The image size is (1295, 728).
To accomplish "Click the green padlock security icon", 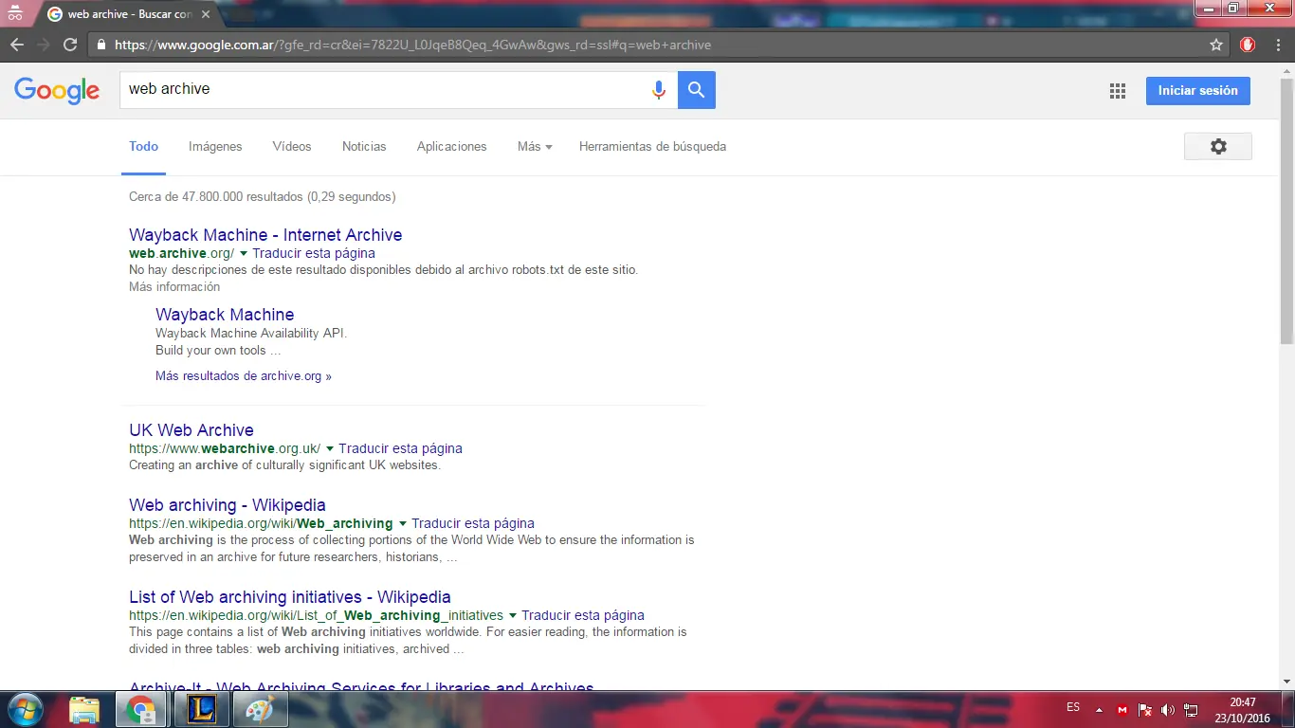I will [101, 45].
